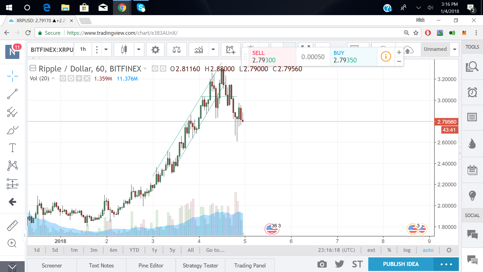The image size is (483, 272).
Task: Set chart range to 1d
Action: (x=37, y=250)
